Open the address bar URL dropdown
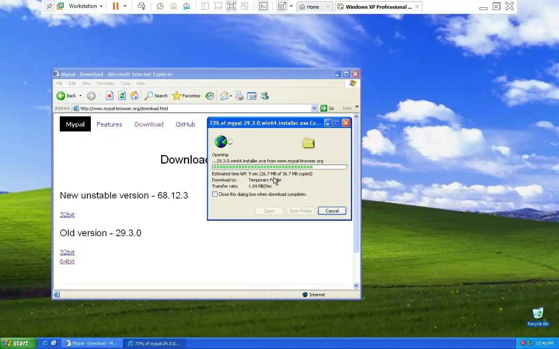This screenshot has width=559, height=349. tap(314, 108)
